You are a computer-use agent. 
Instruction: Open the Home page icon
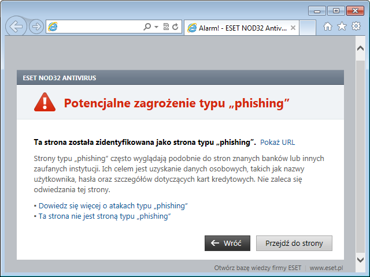[x=328, y=27]
